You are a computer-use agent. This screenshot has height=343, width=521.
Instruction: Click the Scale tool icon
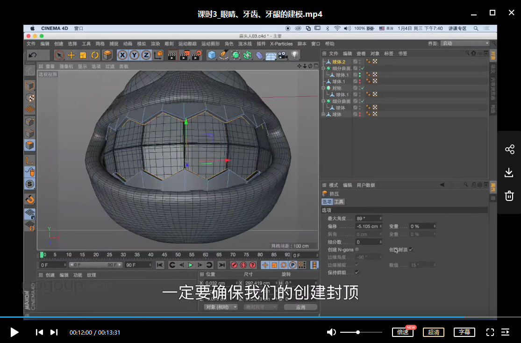point(83,55)
